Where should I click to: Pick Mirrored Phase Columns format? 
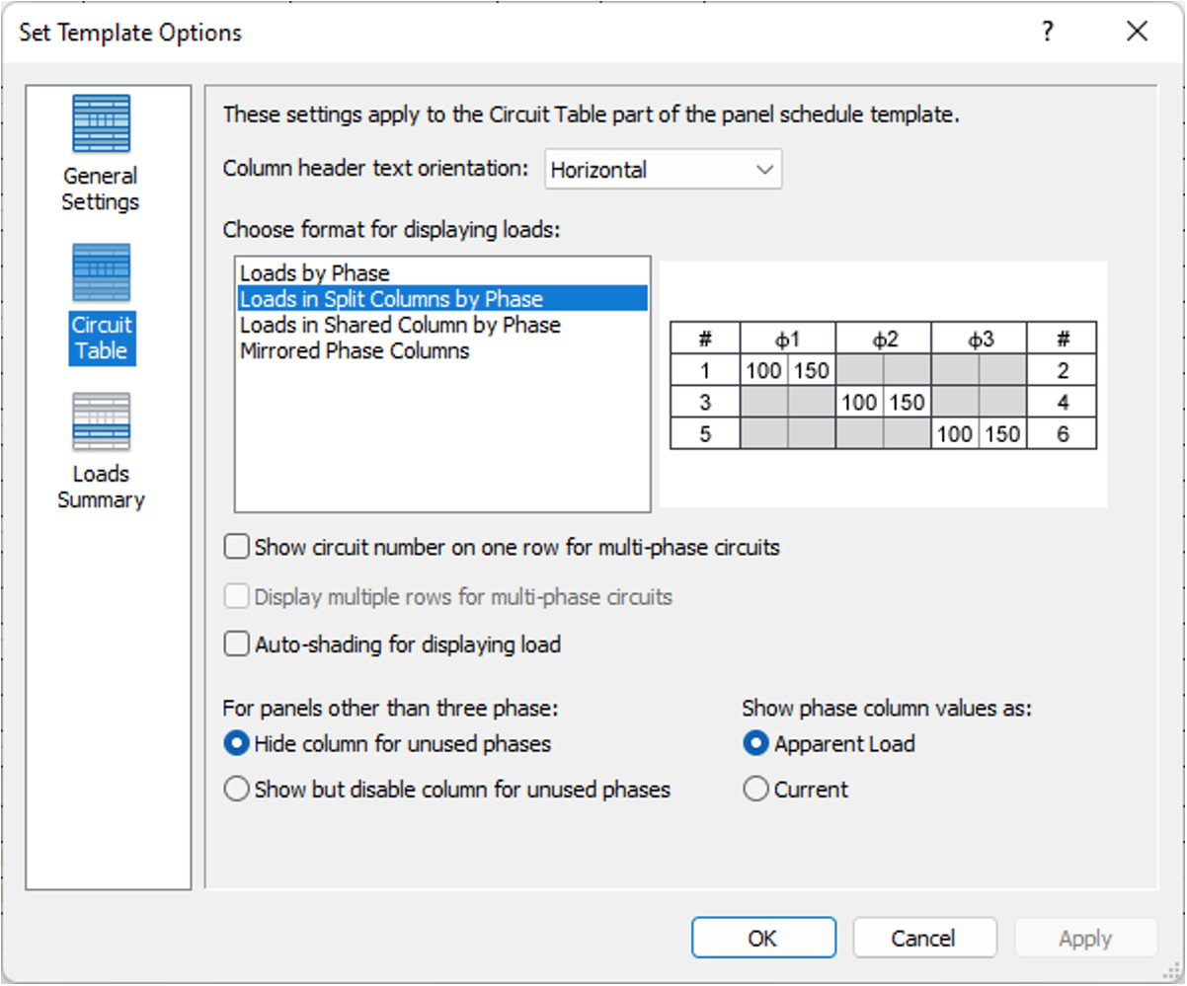[x=355, y=350]
